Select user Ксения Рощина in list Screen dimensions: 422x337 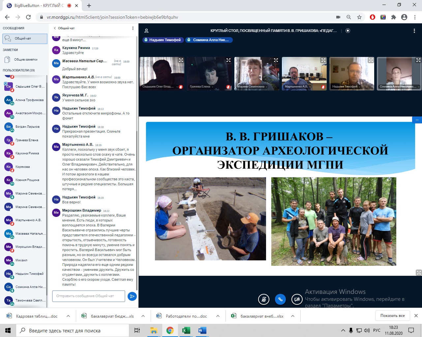25,180
